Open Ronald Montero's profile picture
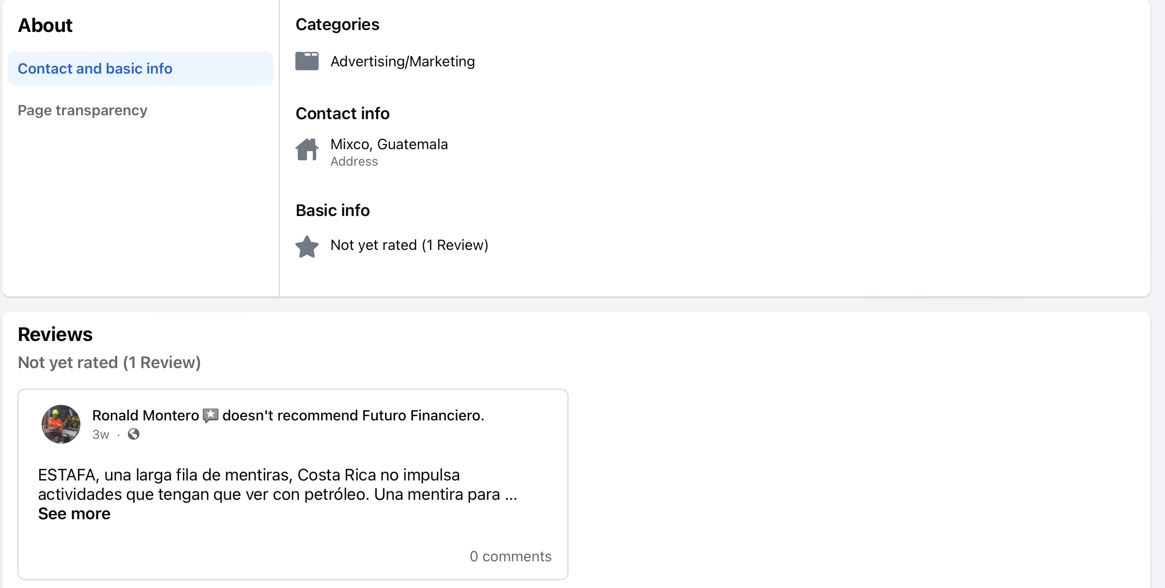1165x588 pixels. pyautogui.click(x=61, y=424)
